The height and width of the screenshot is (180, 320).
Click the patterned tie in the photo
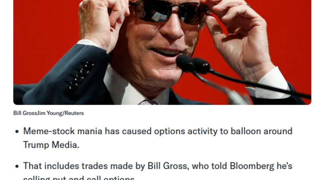[149, 102]
